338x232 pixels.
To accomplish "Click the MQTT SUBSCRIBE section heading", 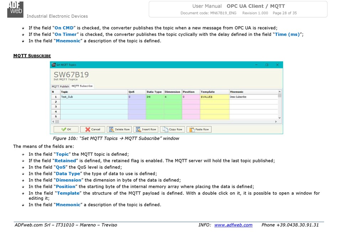I will pos(32,56).
